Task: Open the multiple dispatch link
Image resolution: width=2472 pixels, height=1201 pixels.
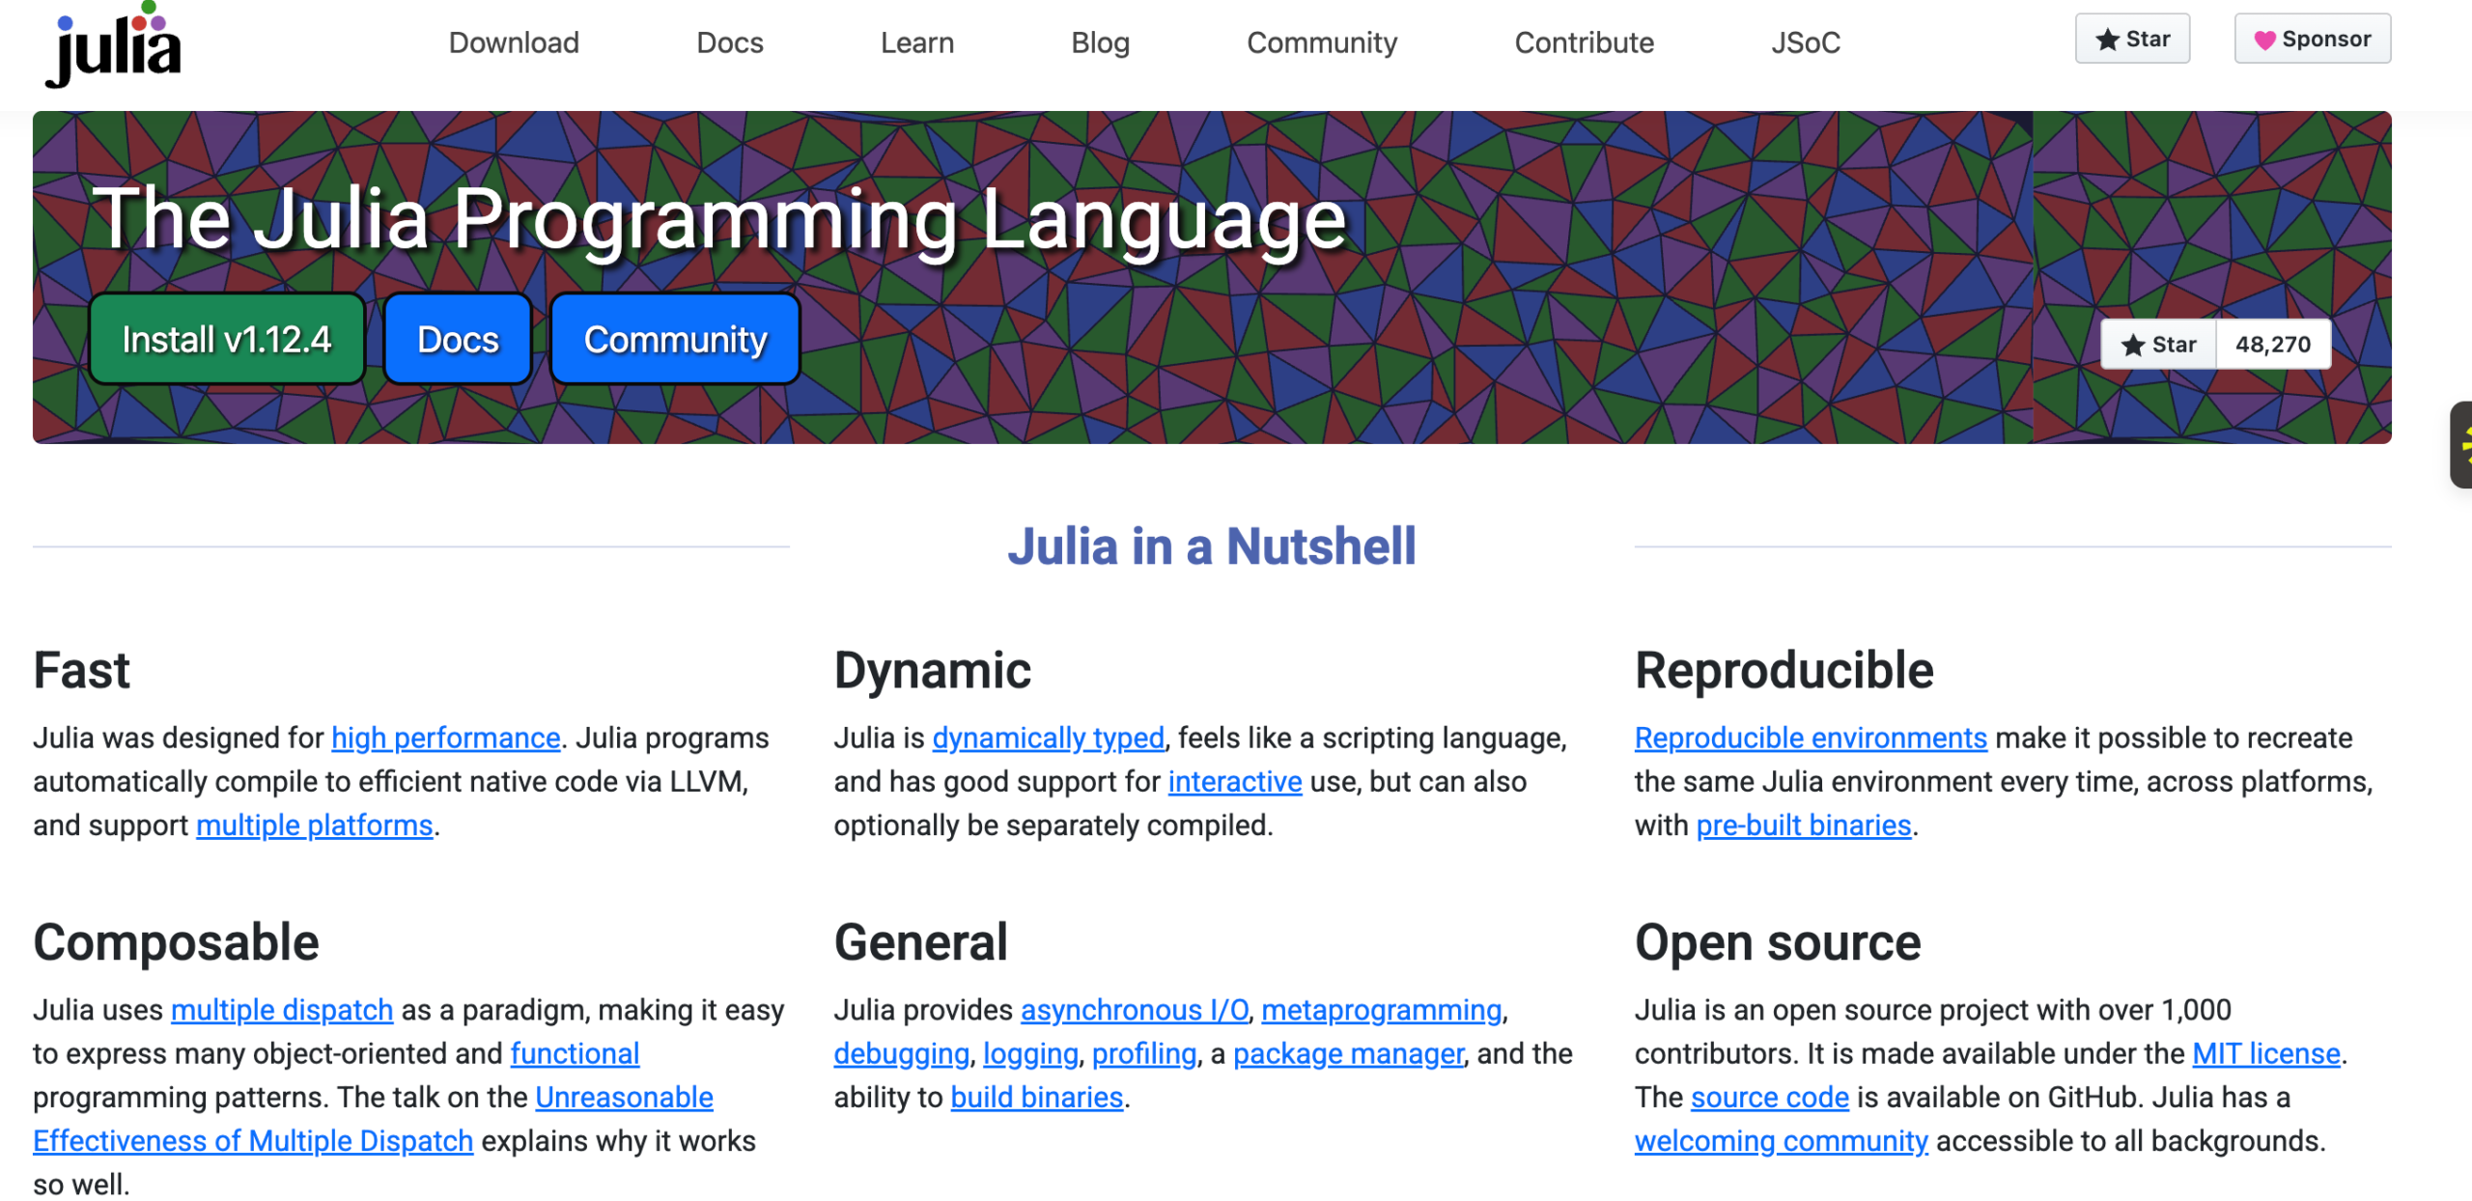Action: click(x=281, y=1010)
